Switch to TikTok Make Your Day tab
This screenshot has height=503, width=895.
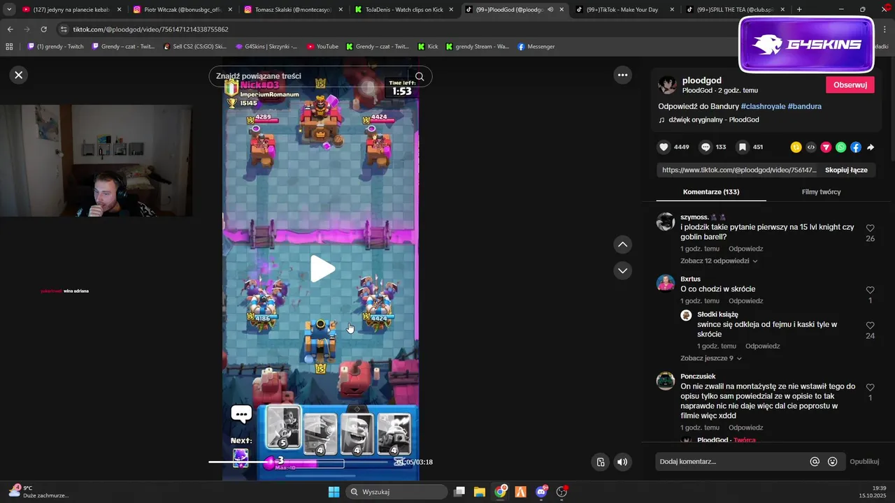[x=624, y=10]
